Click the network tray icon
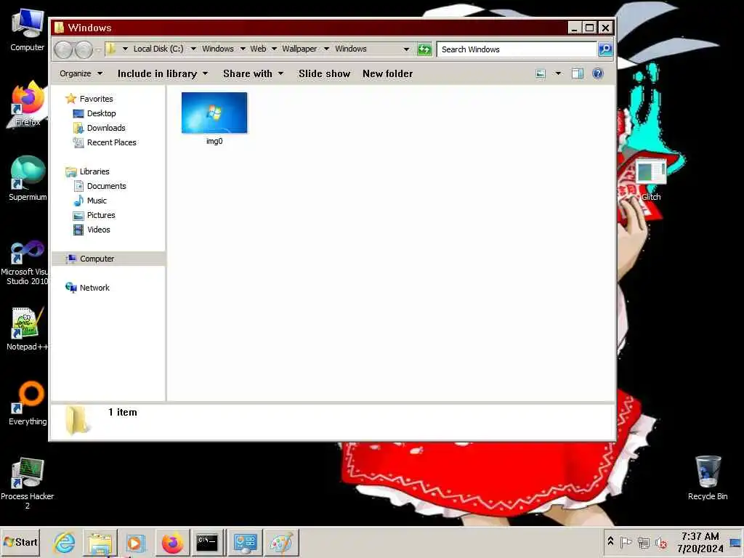 point(644,542)
